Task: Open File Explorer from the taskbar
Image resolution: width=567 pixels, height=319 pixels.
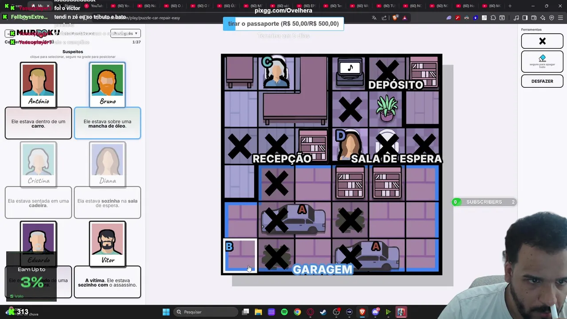Action: coord(258,312)
